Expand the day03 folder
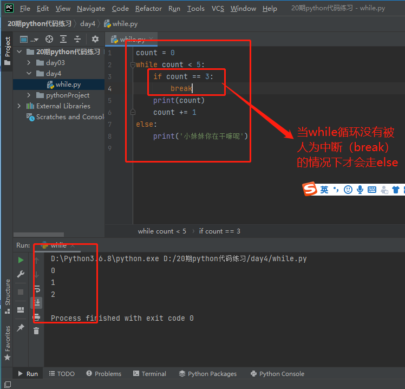The height and width of the screenshot is (389, 405). 29,62
